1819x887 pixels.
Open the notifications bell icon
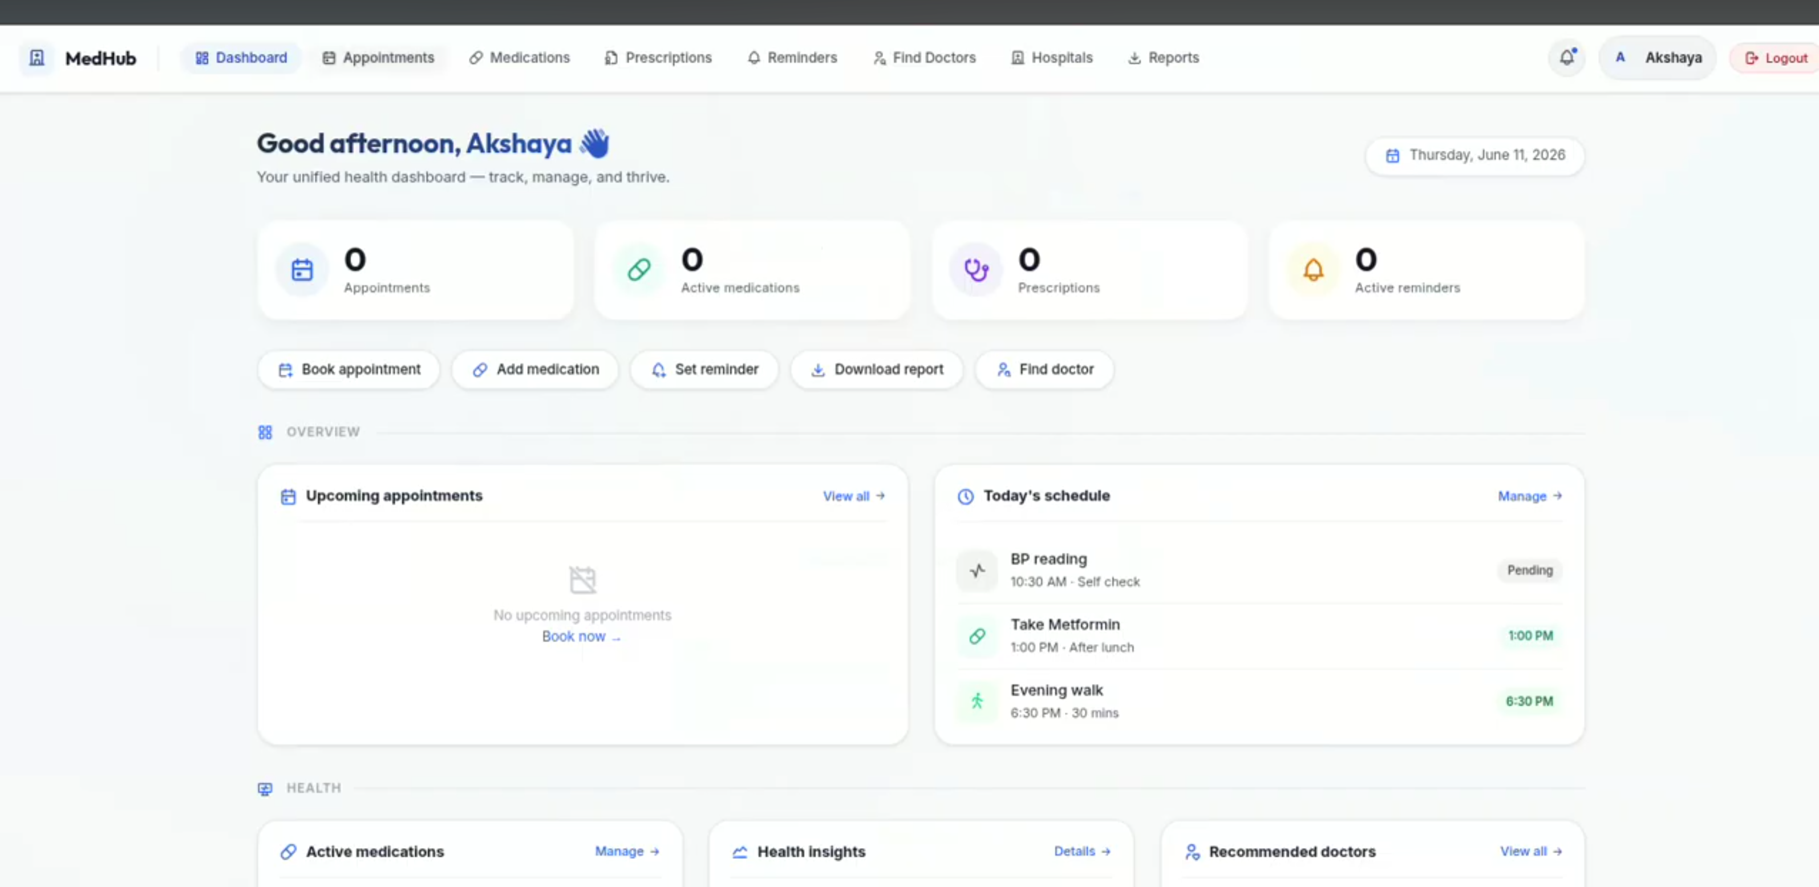pos(1567,58)
